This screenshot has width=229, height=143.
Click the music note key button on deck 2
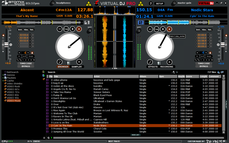click(x=150, y=62)
